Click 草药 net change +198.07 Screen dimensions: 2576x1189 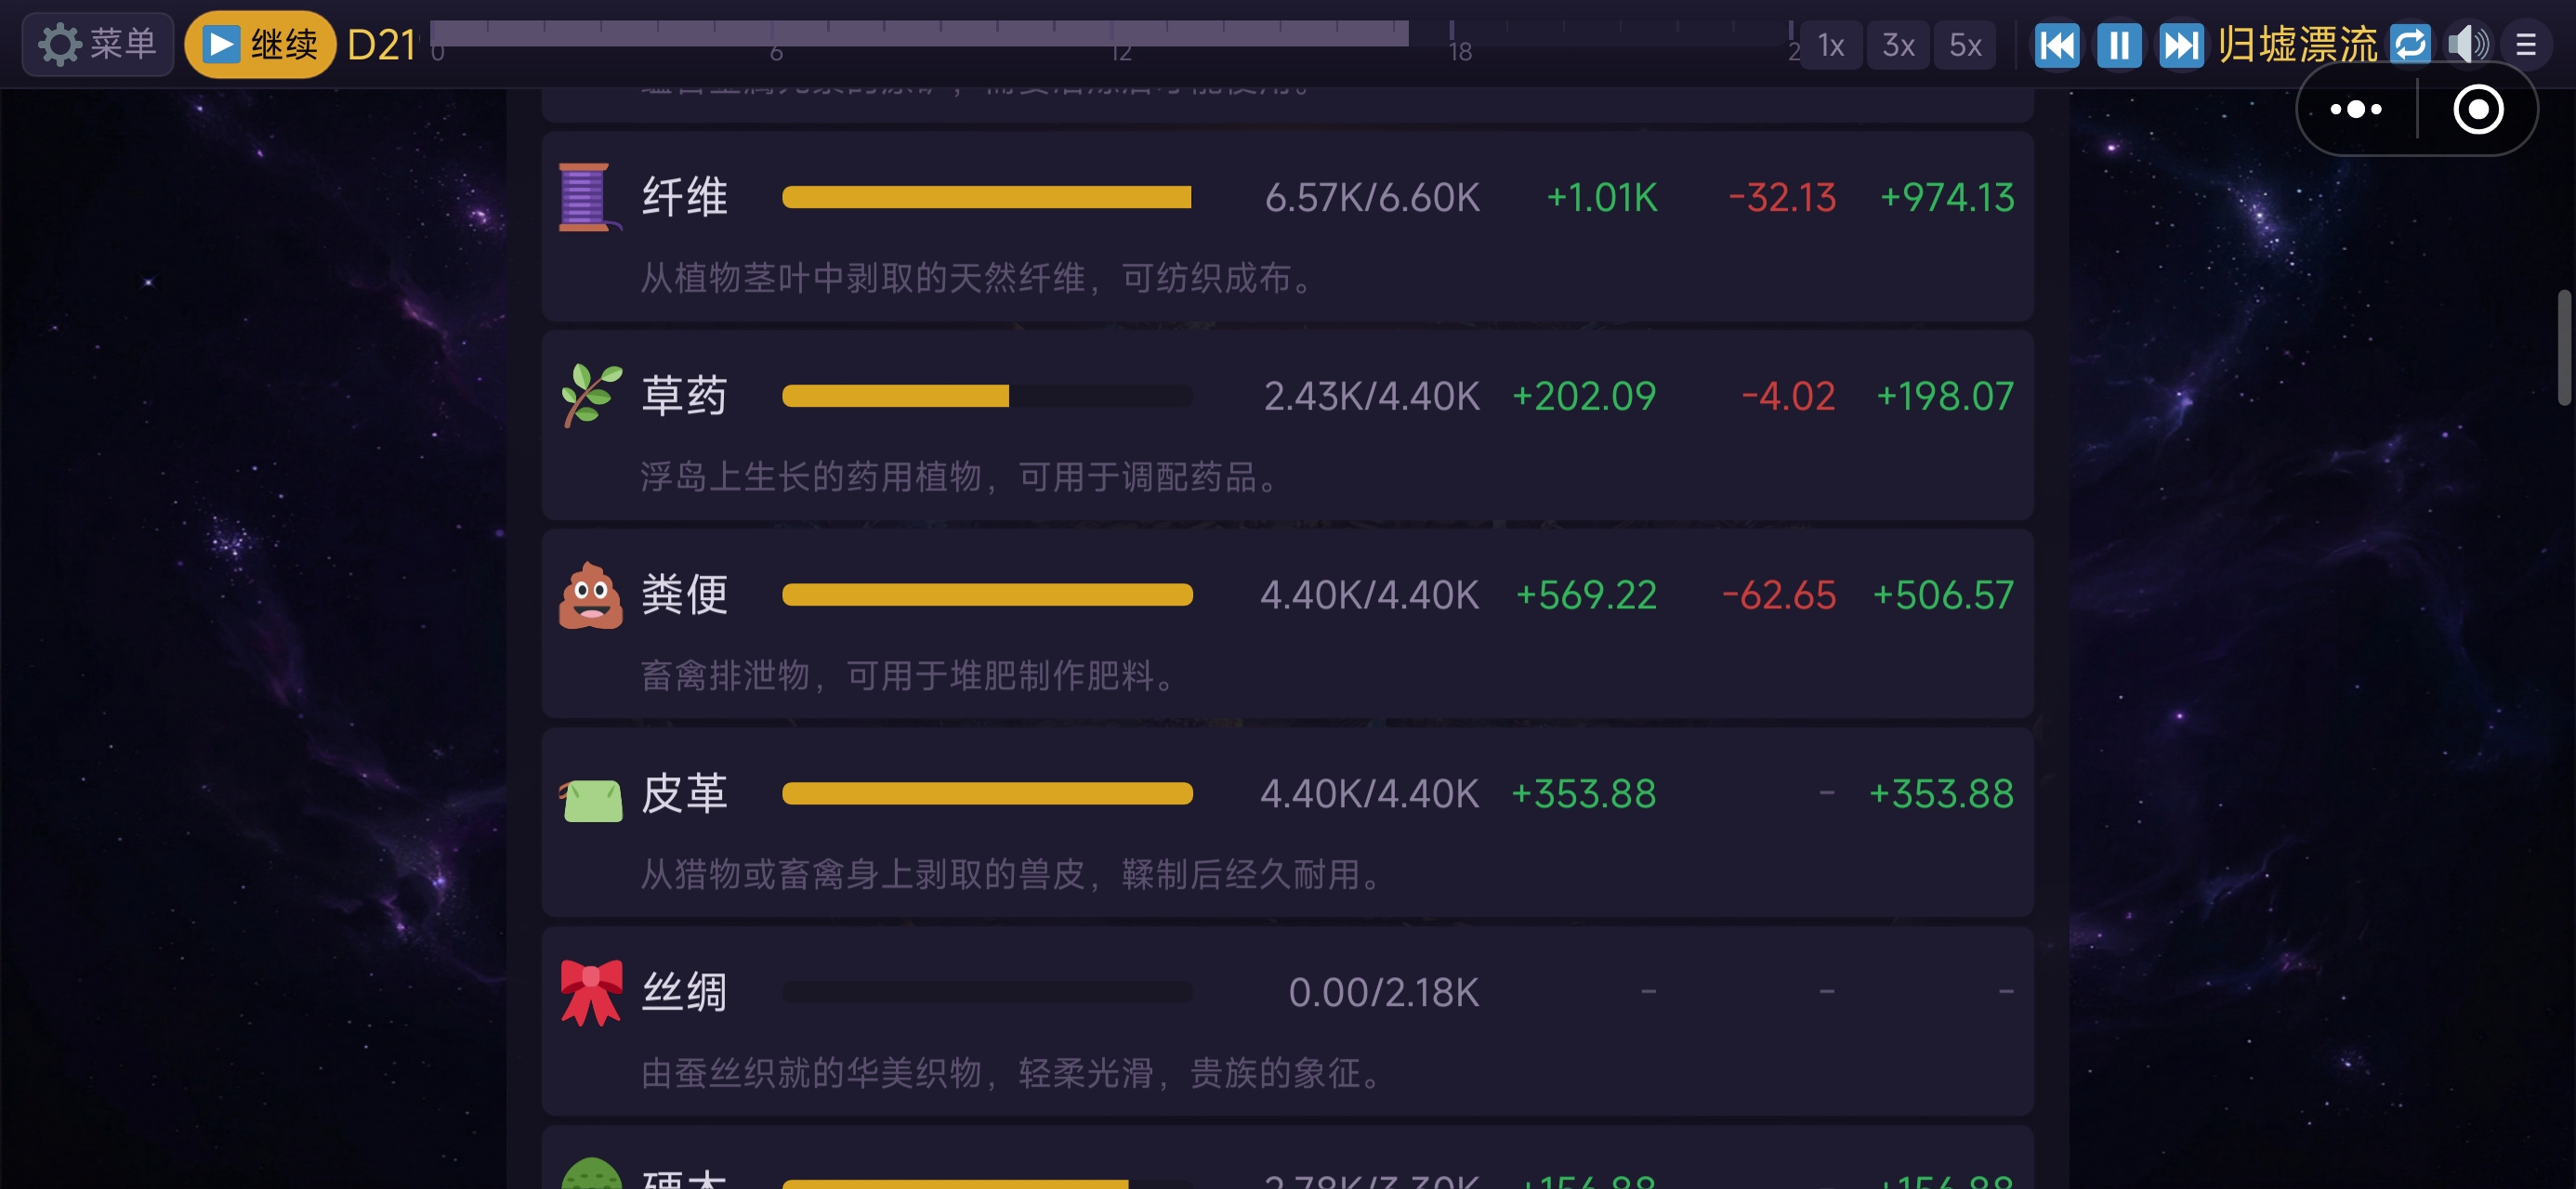(x=1945, y=397)
